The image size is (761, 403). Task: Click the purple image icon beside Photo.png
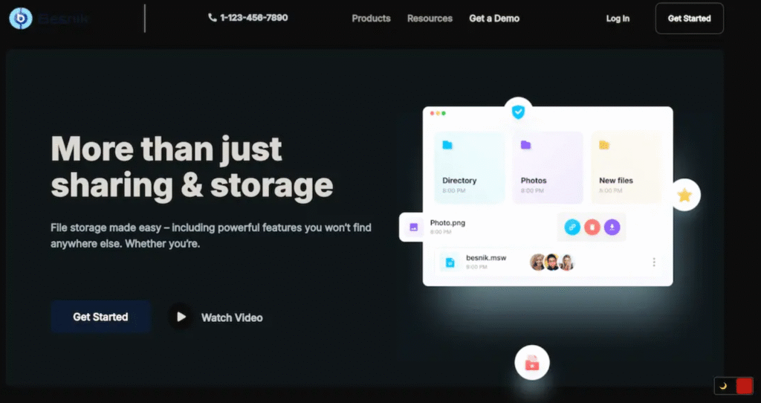(x=414, y=227)
